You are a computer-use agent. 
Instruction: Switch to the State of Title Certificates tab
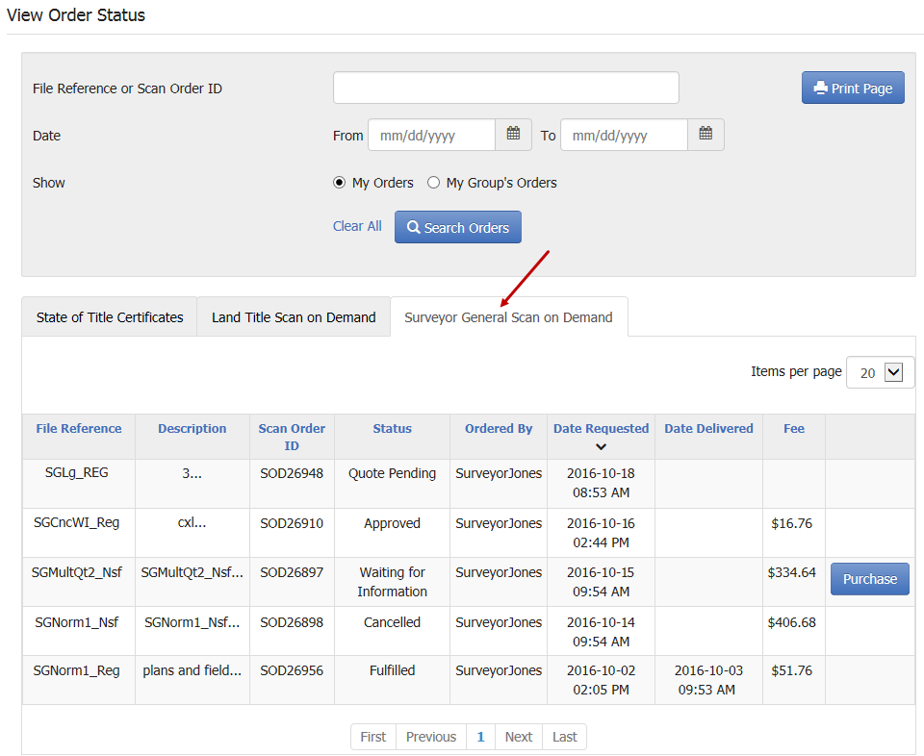(109, 316)
